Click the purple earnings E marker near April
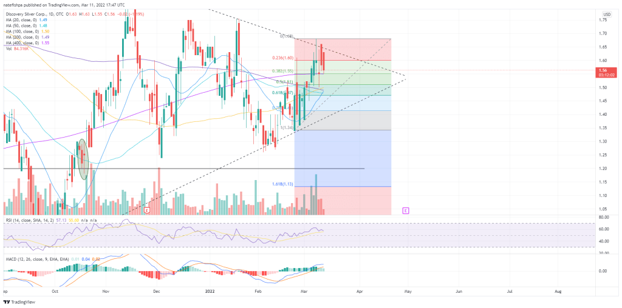 click(x=406, y=210)
